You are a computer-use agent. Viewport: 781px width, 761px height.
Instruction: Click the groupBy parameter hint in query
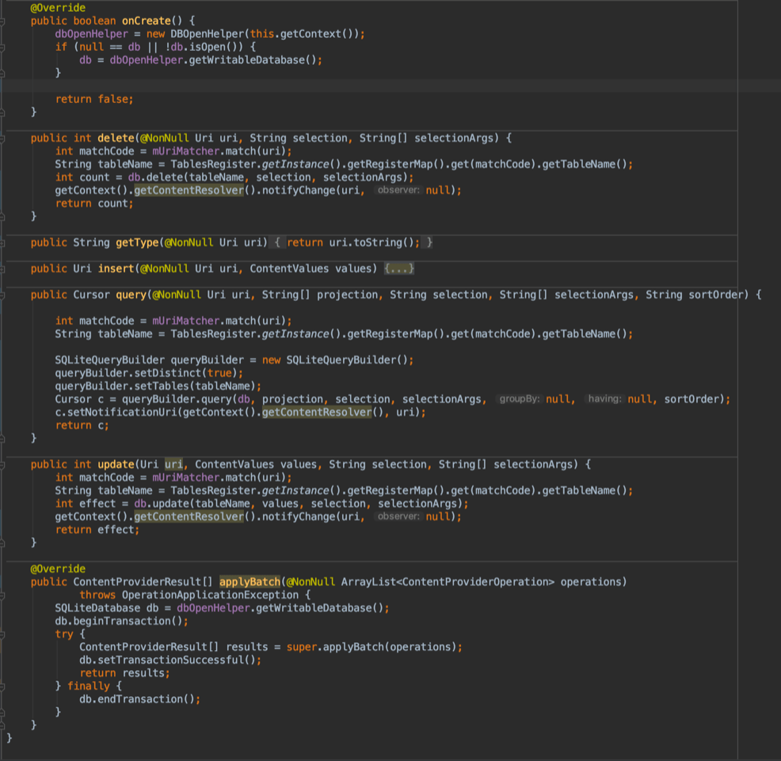tap(519, 399)
